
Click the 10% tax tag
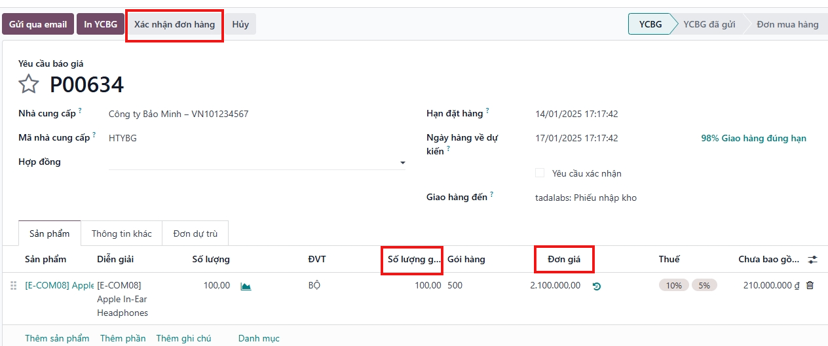pyautogui.click(x=673, y=285)
